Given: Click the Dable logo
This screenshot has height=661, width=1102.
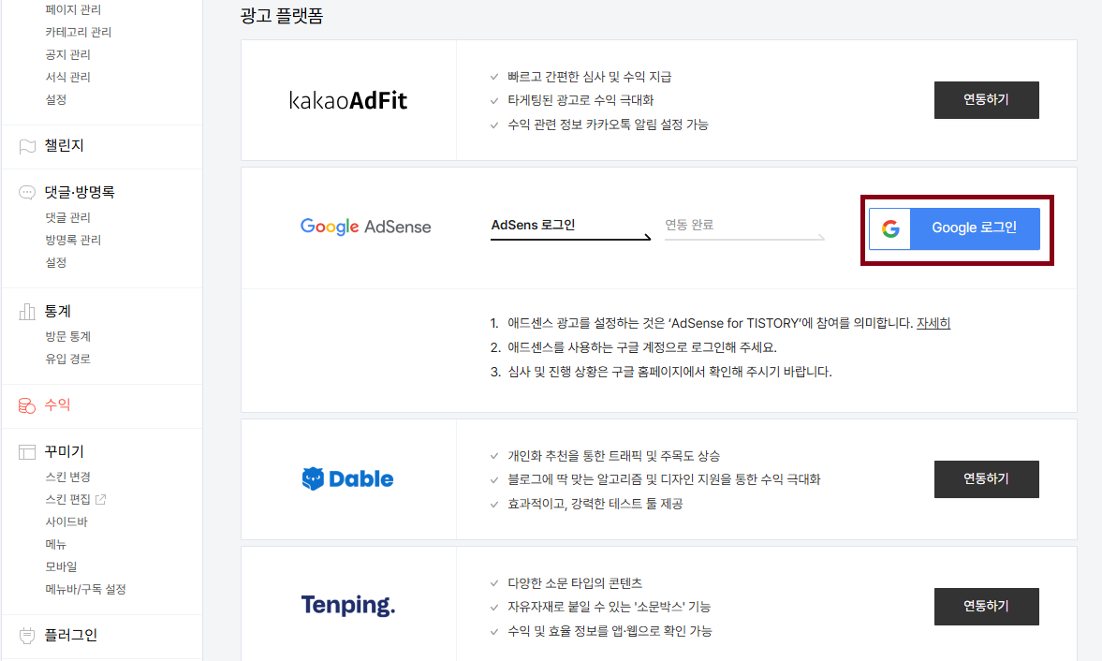Looking at the screenshot, I should (348, 478).
